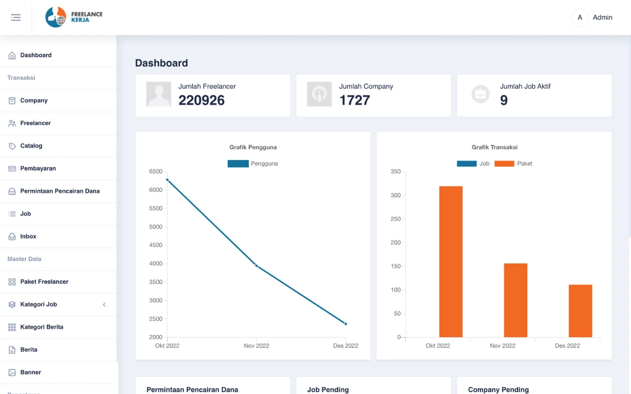631x394 pixels.
Task: Click the Inbox tray icon
Action: point(12,236)
